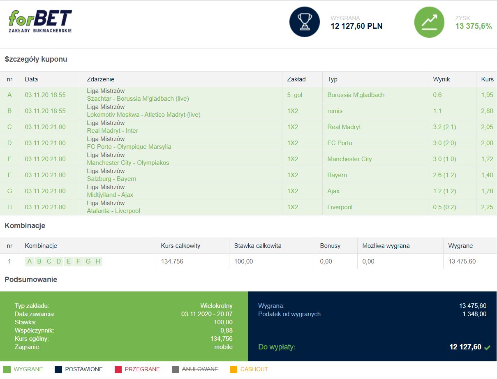Click the green profit chart icon
The height and width of the screenshot is (379, 497).
pos(429,22)
